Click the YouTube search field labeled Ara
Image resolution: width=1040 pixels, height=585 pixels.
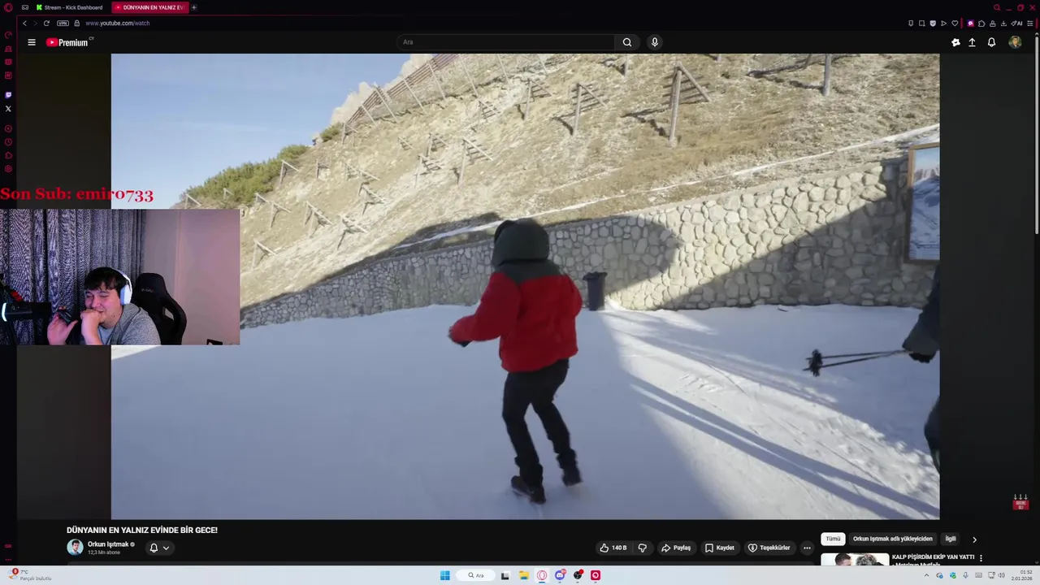pyautogui.click(x=505, y=42)
